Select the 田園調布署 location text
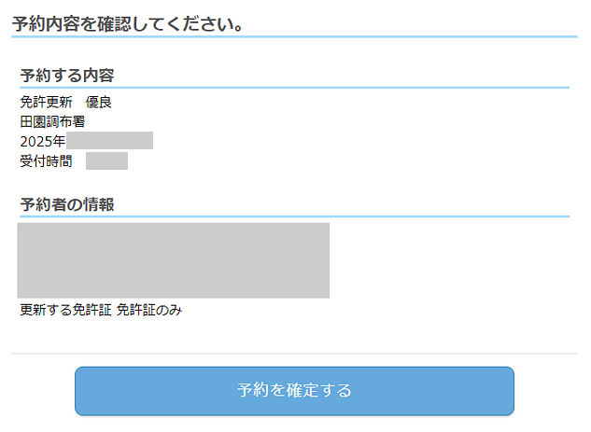Viewport: 591px width, 432px height. tap(52, 121)
